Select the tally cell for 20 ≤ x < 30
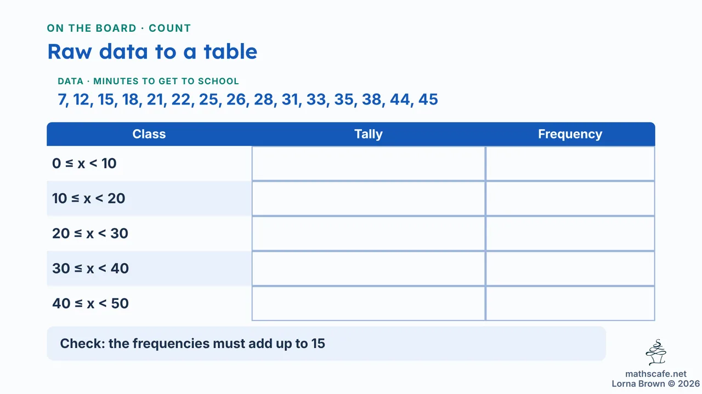 click(369, 234)
